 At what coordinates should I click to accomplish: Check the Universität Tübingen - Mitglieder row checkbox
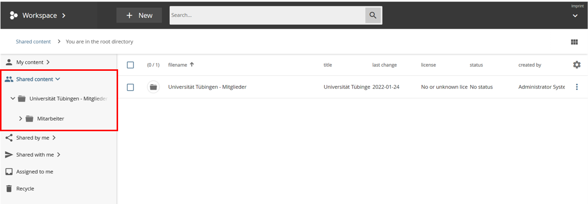point(131,87)
